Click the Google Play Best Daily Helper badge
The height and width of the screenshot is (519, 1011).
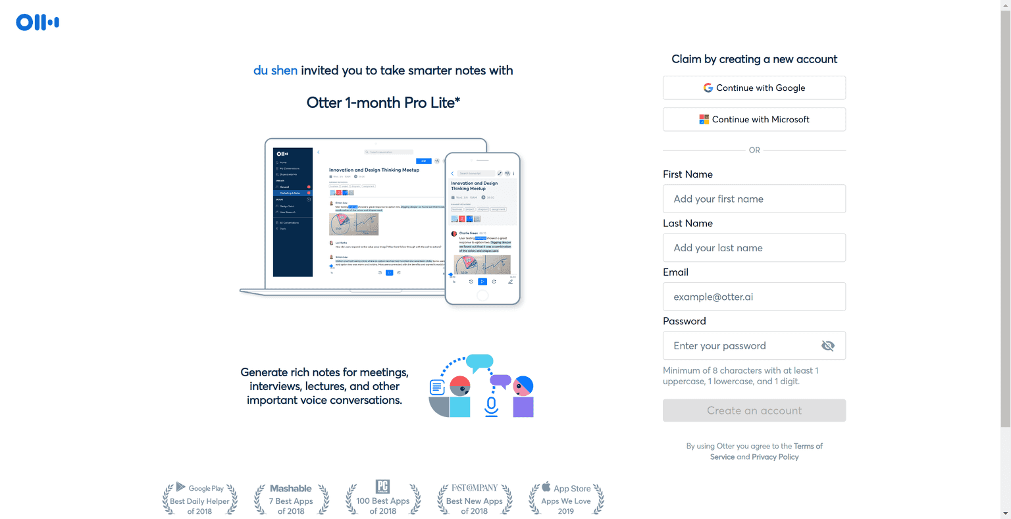pyautogui.click(x=199, y=499)
